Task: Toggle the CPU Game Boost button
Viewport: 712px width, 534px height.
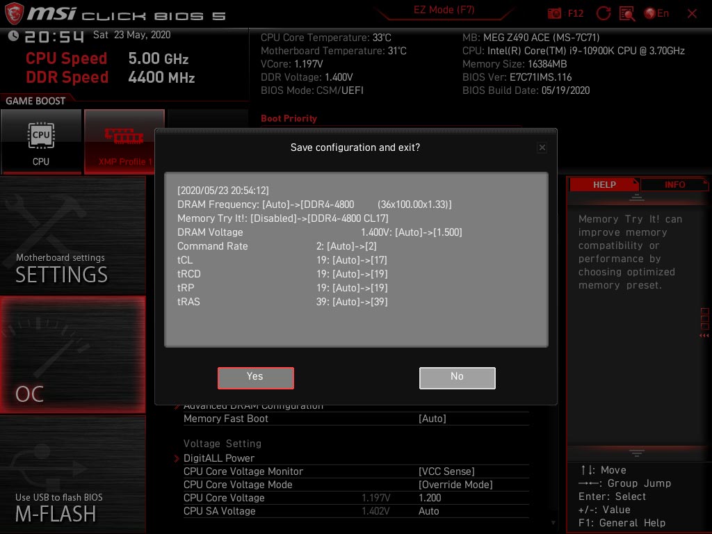Action: tap(41, 142)
